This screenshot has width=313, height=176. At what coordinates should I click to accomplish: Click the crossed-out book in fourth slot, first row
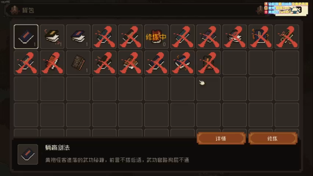pos(104,37)
